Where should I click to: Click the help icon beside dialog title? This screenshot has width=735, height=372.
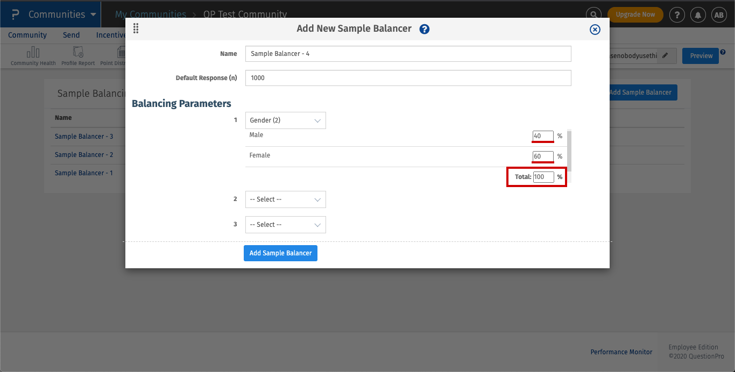425,29
